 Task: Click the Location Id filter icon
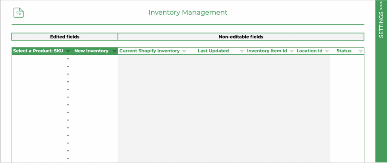click(x=327, y=51)
